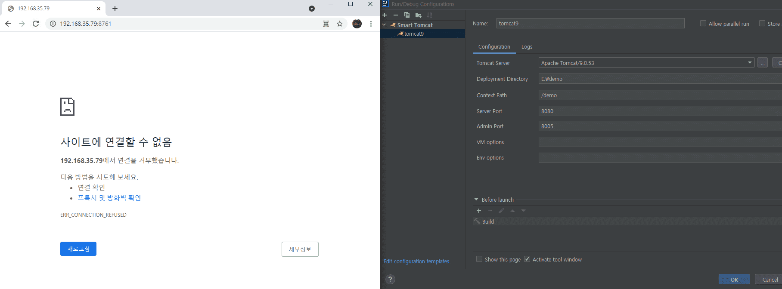Open help with question mark button
The height and width of the screenshot is (289, 782).
[390, 279]
